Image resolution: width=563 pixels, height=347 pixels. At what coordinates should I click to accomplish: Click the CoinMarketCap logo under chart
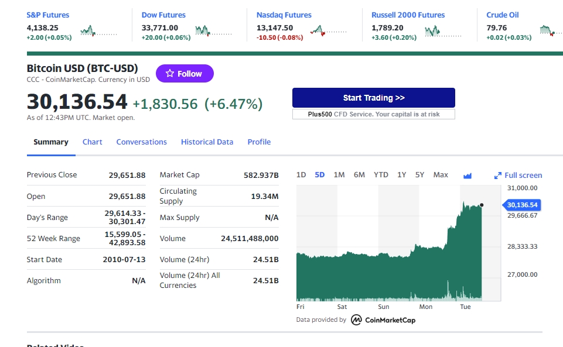pos(383,319)
